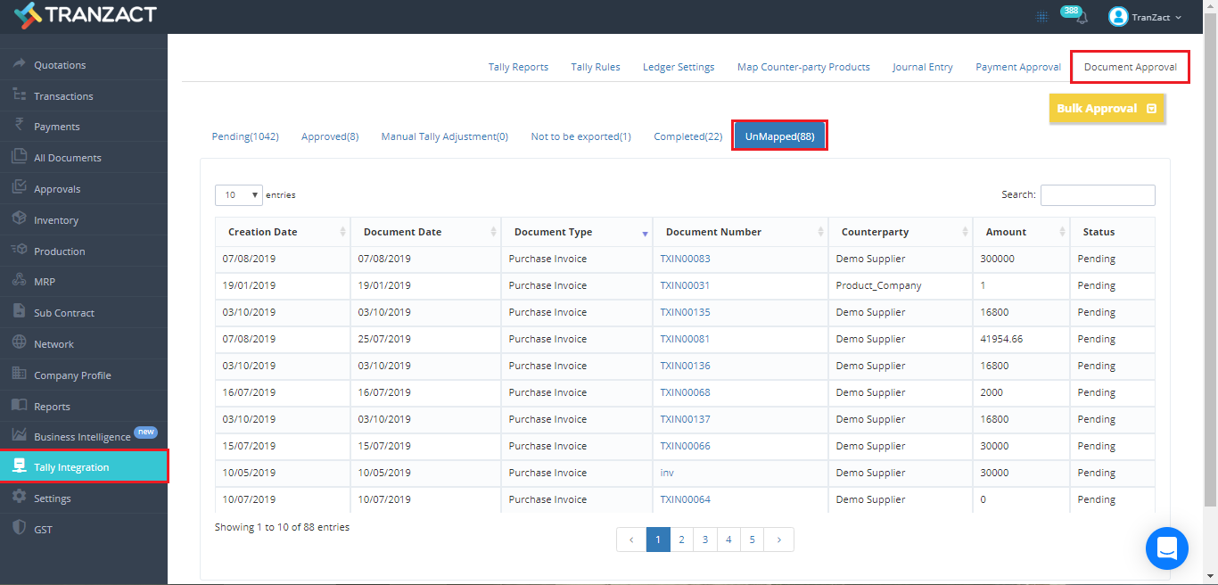This screenshot has height=585, width=1218.
Task: Click the Approvals checkmark icon
Action: (19, 188)
